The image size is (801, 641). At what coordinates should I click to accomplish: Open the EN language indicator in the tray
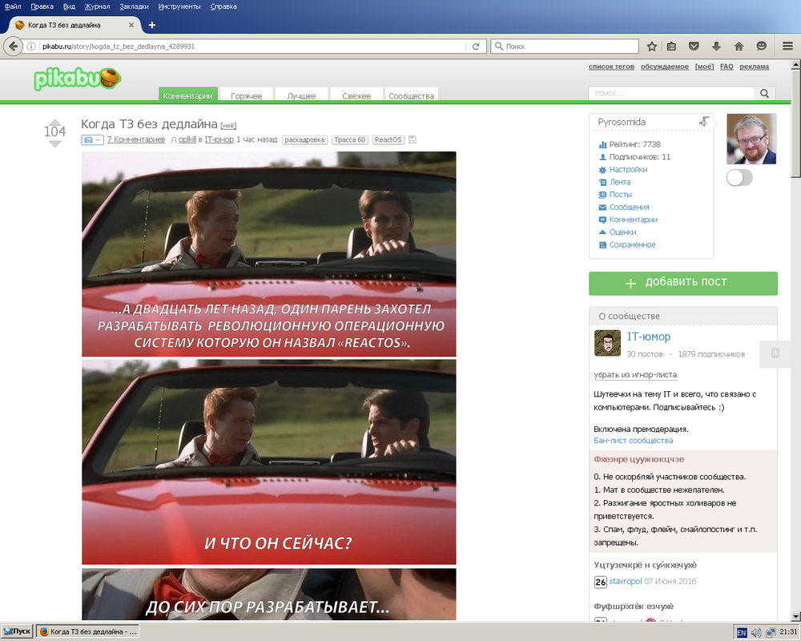741,632
